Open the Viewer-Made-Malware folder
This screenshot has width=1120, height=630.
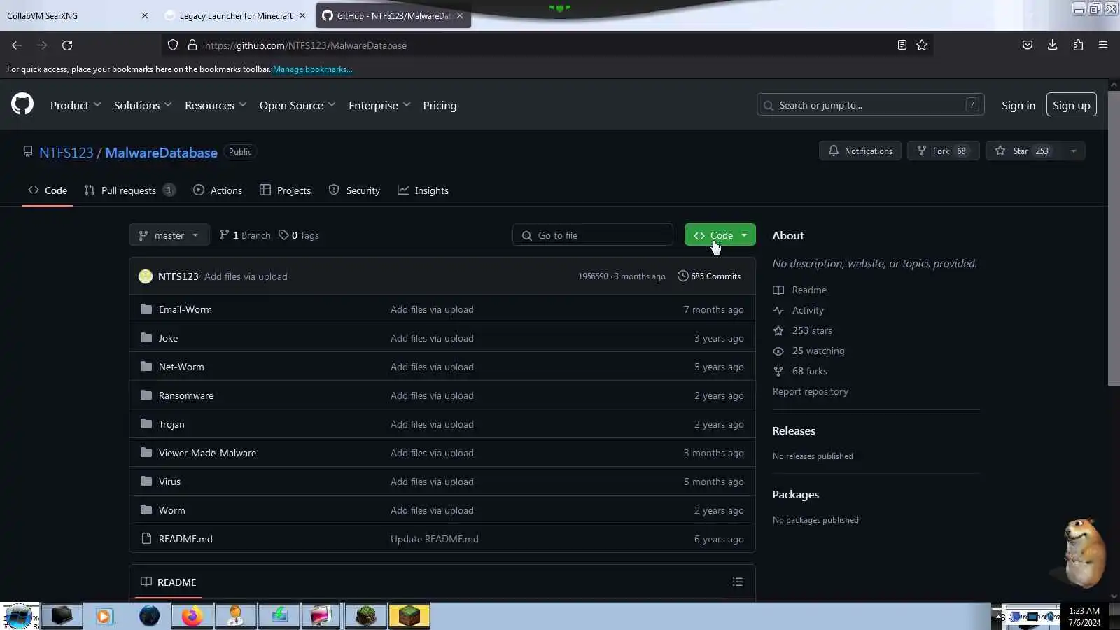click(x=207, y=453)
